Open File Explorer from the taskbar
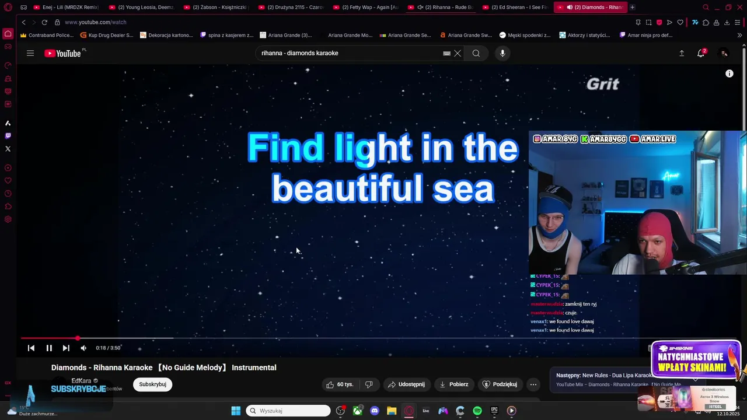The width and height of the screenshot is (747, 420). click(x=392, y=411)
